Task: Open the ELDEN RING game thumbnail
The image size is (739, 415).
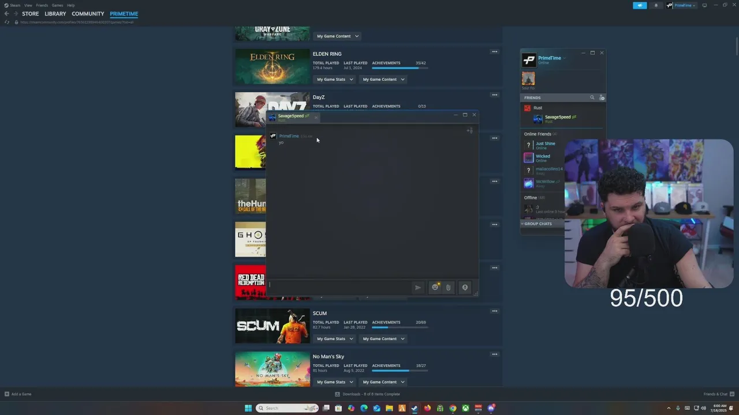Action: click(273, 66)
